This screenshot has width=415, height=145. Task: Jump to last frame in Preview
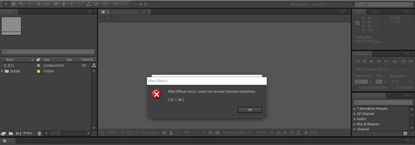pos(386,61)
